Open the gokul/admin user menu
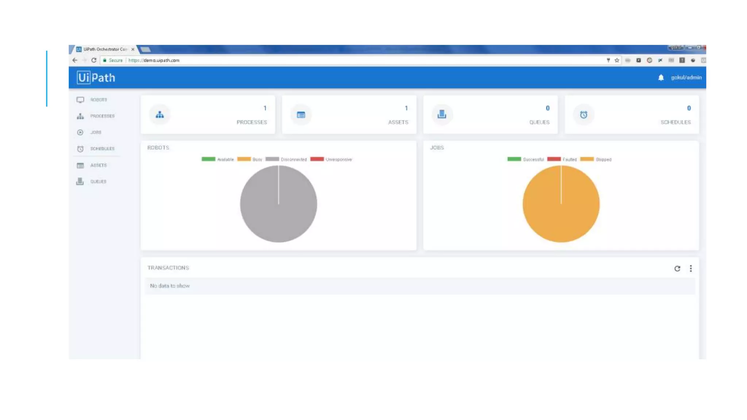This screenshot has height=420, width=747. coord(686,77)
